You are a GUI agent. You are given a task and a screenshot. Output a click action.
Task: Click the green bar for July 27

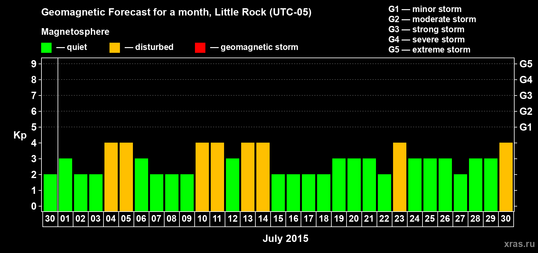(460, 193)
